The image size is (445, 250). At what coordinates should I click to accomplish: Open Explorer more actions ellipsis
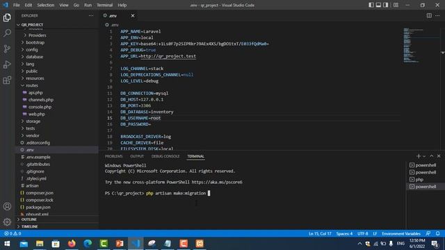pos(91,15)
